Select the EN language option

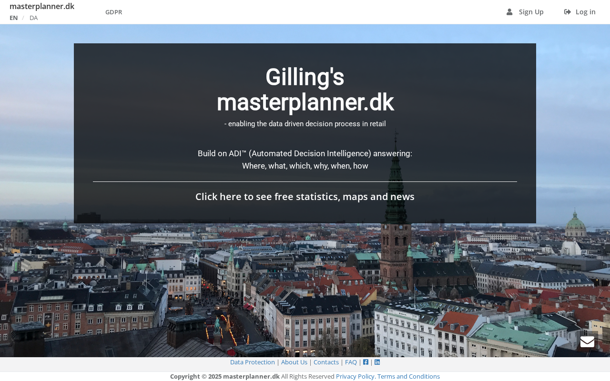[x=13, y=18]
